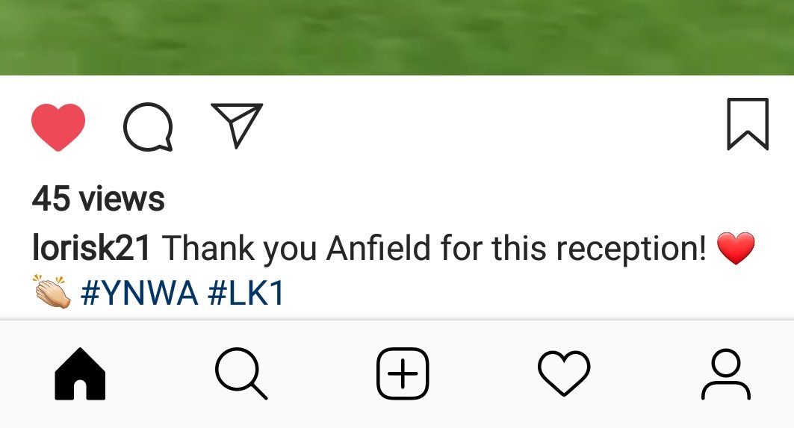Click the word "views" under icons
794x428 pixels.
pyautogui.click(x=122, y=198)
